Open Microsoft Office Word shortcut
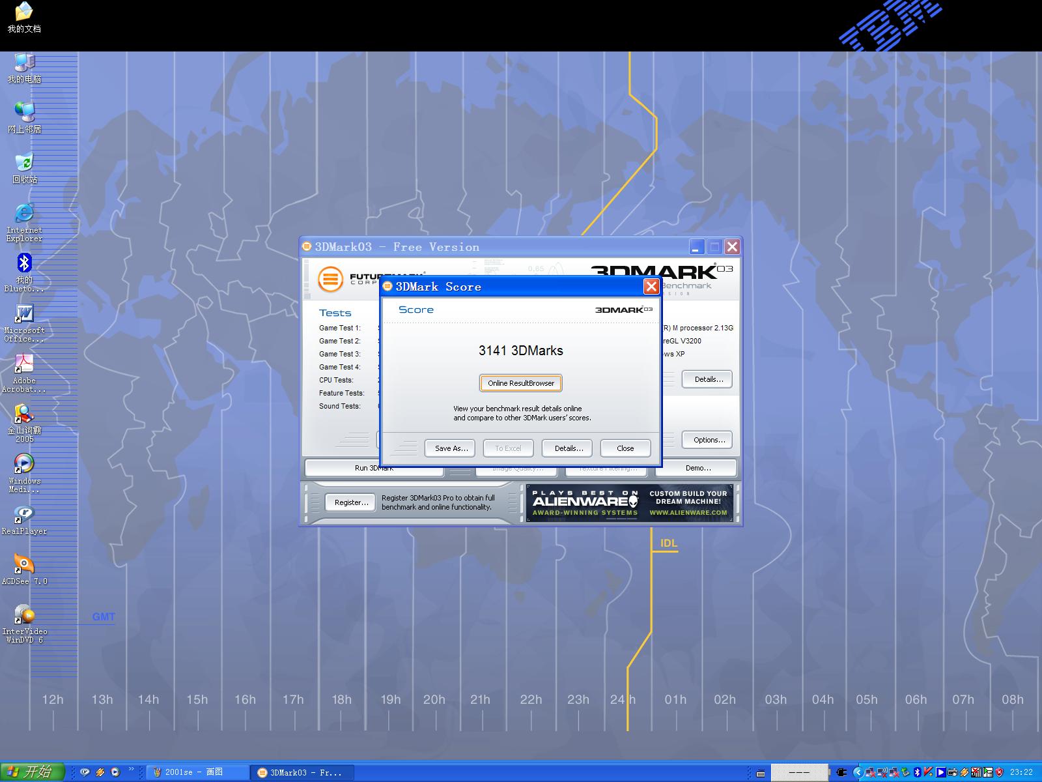 [24, 314]
